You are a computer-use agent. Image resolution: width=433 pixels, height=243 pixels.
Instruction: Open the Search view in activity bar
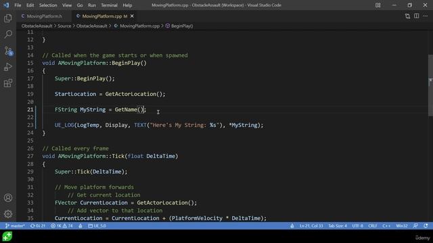point(8,34)
